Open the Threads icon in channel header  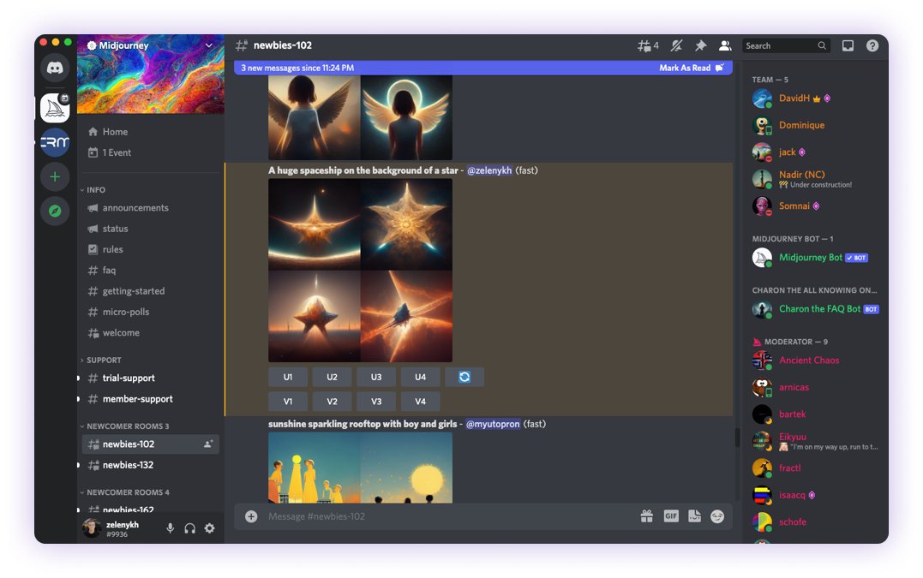coord(647,46)
